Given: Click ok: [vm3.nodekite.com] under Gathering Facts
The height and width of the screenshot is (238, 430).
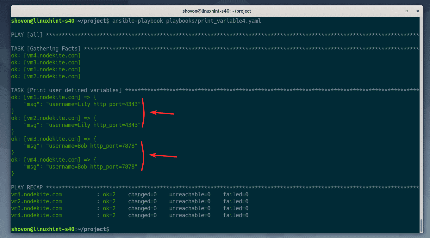Looking at the screenshot, I should 46,62.
